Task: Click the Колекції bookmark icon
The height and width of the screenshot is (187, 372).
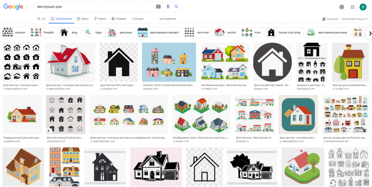Action: tap(324, 19)
